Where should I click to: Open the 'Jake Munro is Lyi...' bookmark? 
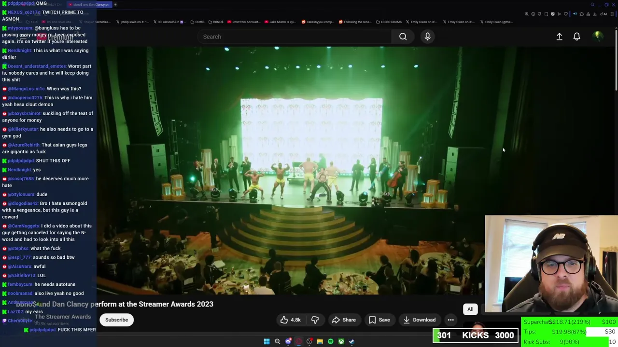281,22
